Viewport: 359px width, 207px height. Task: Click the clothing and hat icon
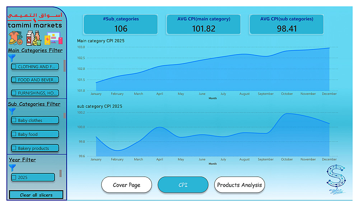pos(15,38)
